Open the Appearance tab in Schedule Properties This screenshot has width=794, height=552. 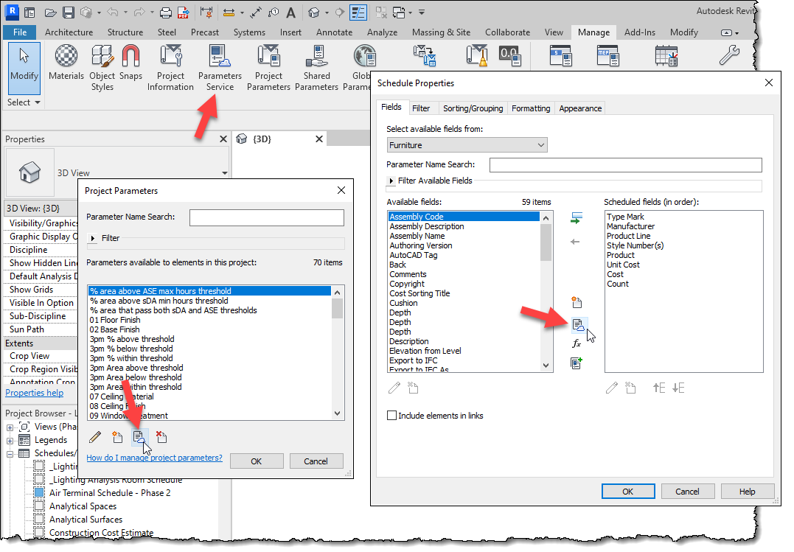coord(580,108)
